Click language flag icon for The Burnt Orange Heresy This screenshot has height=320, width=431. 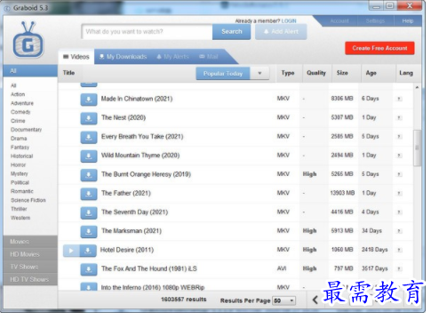(399, 174)
